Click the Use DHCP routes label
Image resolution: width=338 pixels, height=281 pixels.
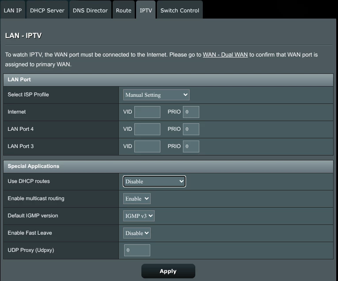pos(29,181)
